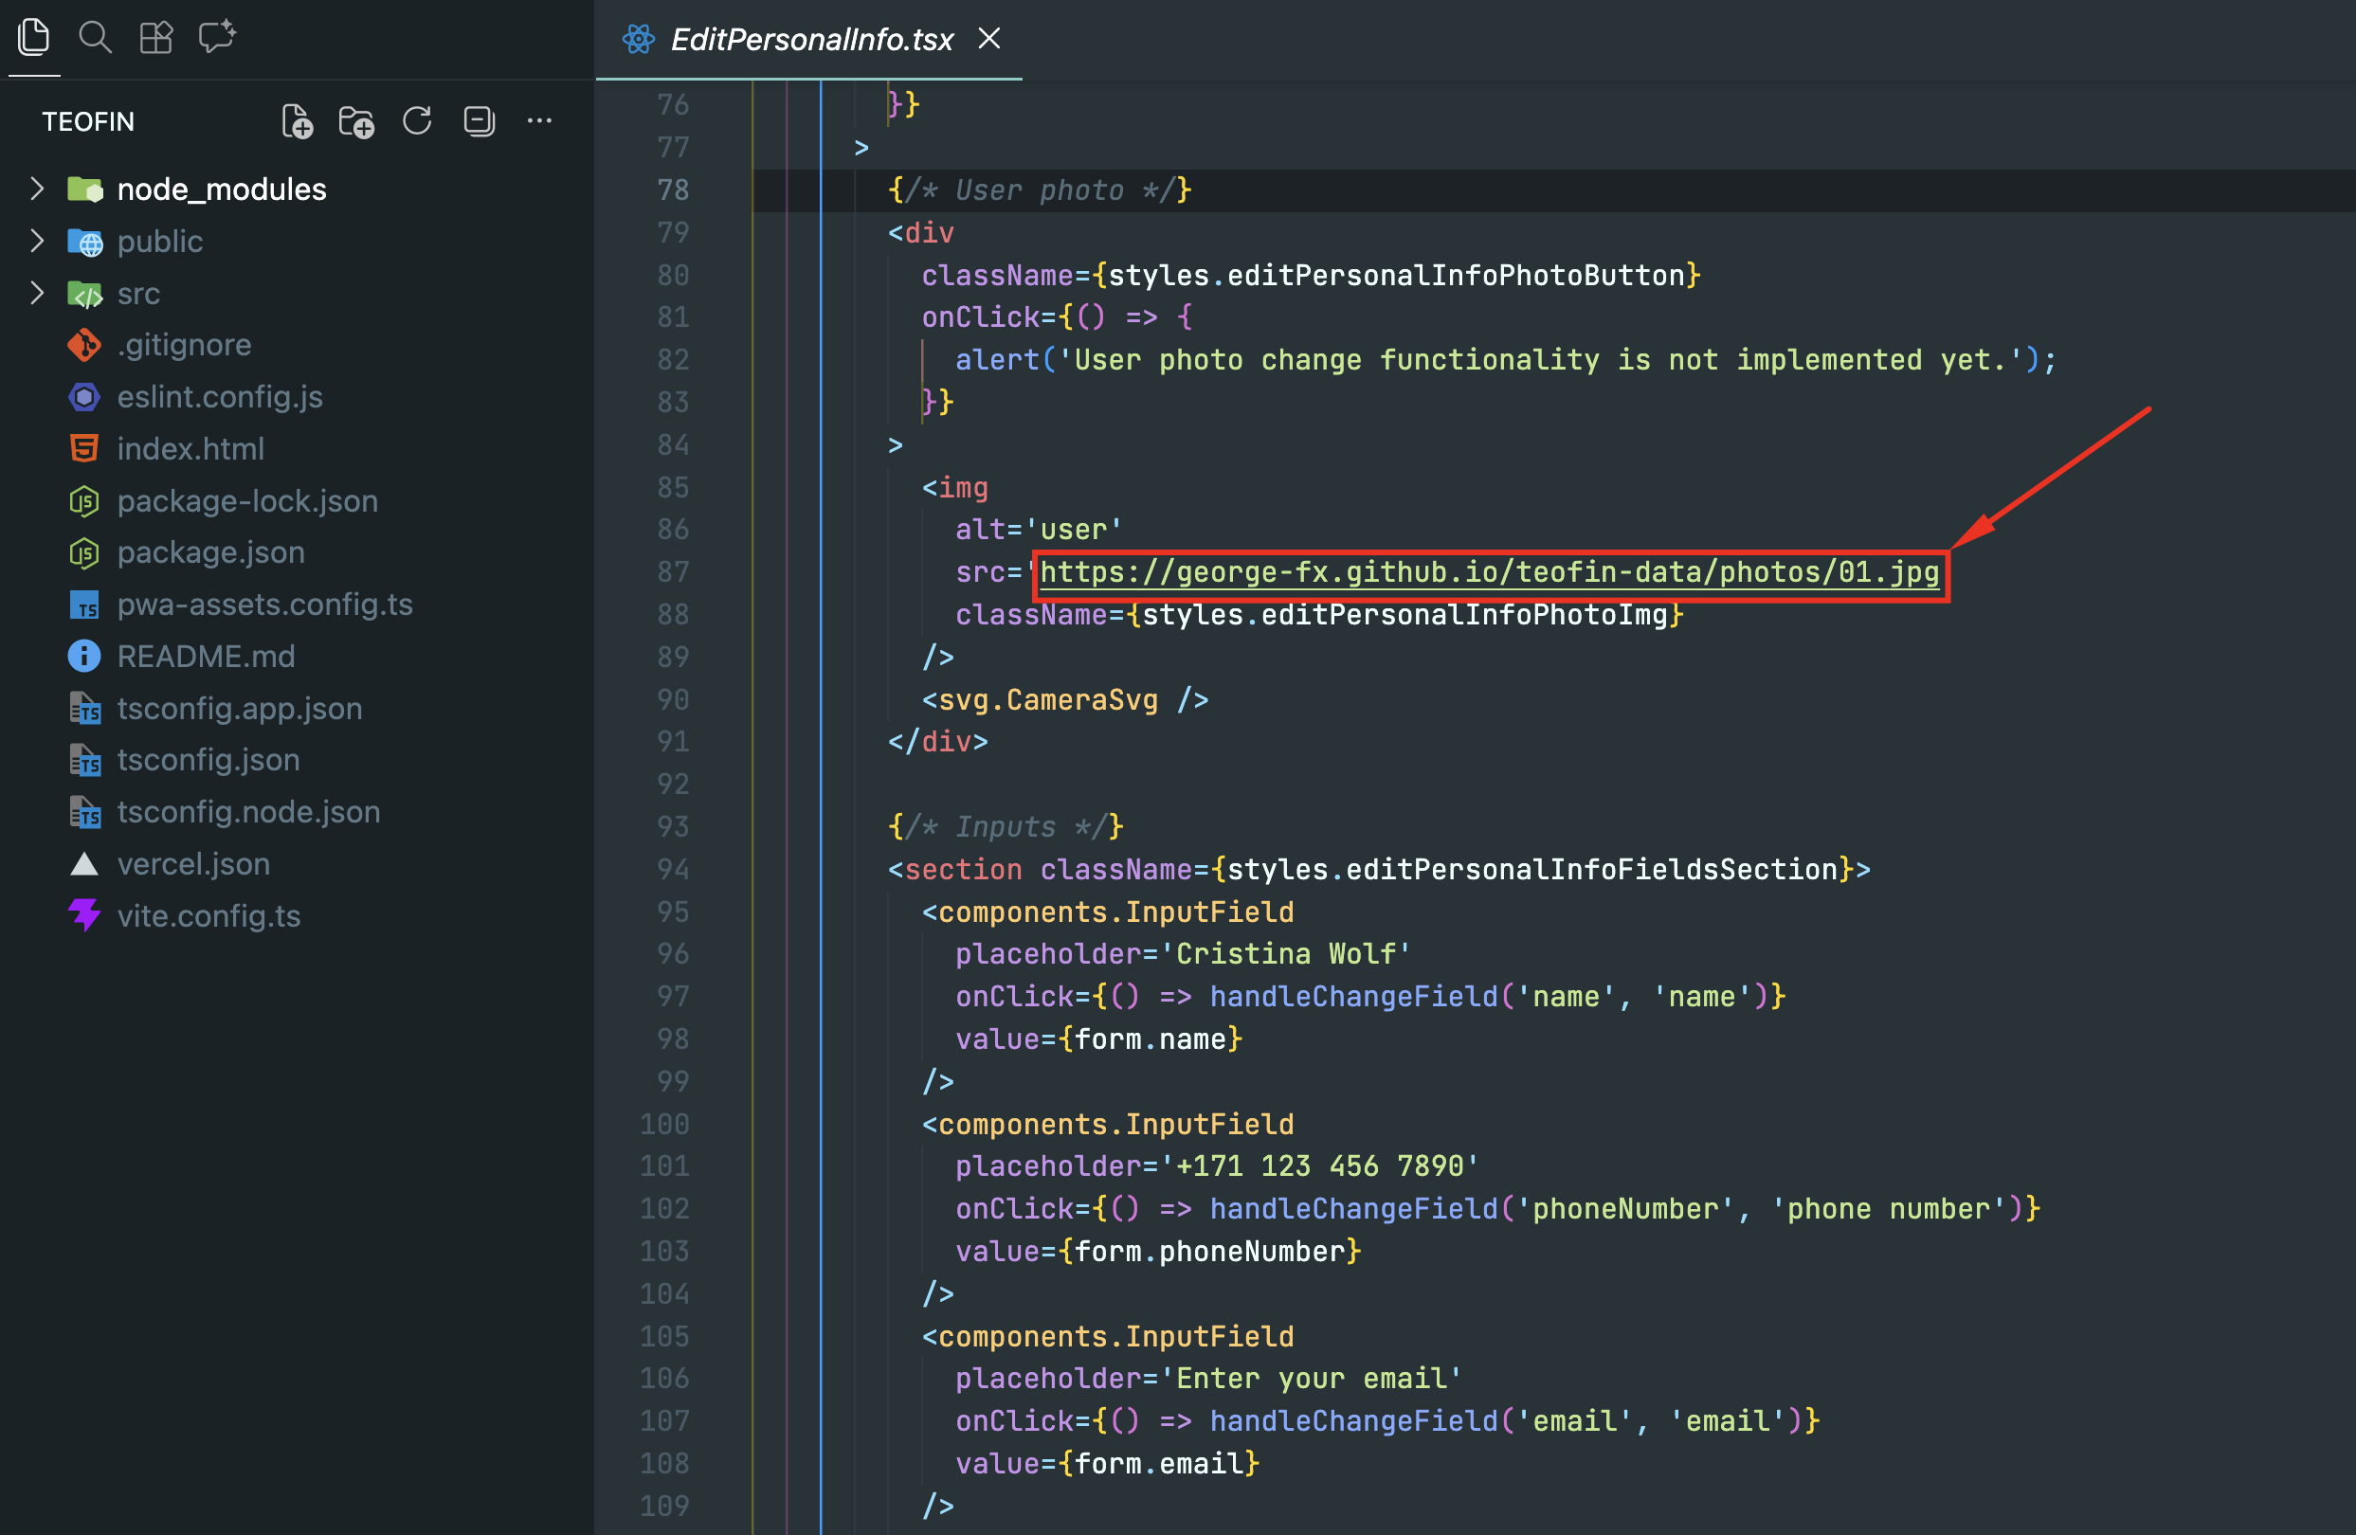This screenshot has width=2356, height=1535.
Task: Close the EditPersonalInfo.tsx tab
Action: [988, 39]
